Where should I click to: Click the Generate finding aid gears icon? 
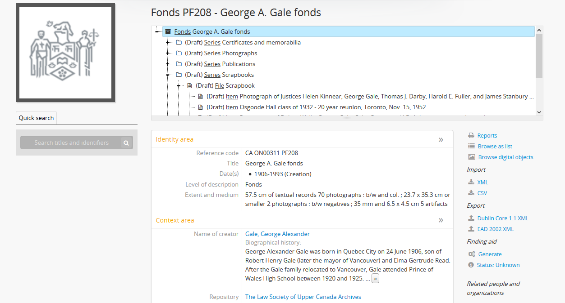click(471, 254)
